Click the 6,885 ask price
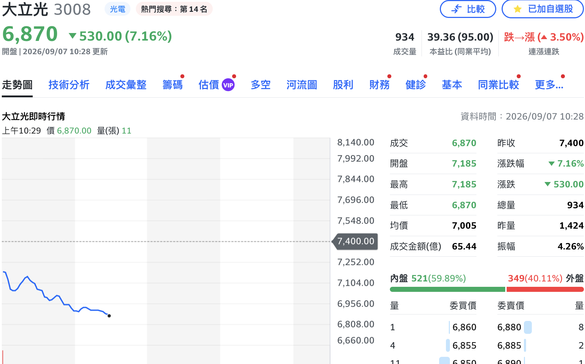This screenshot has height=364, width=585. [509, 346]
